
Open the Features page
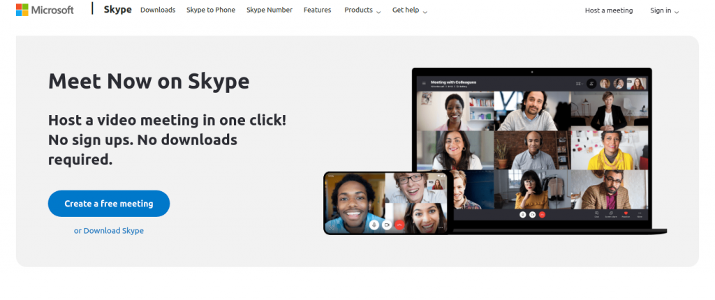click(x=318, y=10)
